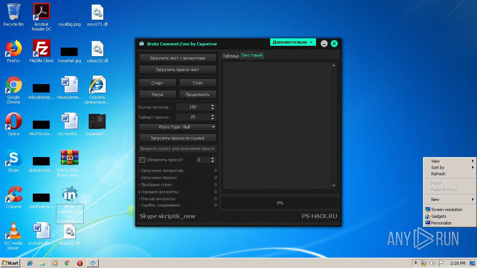
Task: Switch to the Текстовый tab
Action: (x=252, y=55)
